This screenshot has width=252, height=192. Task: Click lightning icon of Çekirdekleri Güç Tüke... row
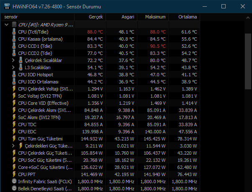(21, 146)
